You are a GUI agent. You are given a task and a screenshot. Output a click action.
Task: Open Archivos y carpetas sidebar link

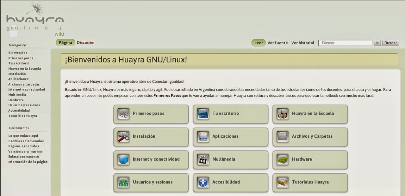(x=24, y=85)
